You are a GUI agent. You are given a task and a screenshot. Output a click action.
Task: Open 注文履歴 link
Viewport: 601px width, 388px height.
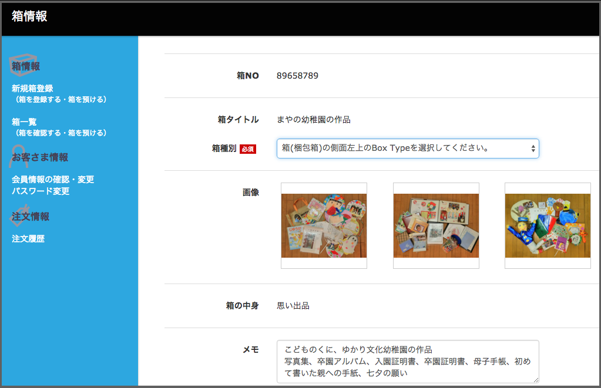click(x=28, y=239)
